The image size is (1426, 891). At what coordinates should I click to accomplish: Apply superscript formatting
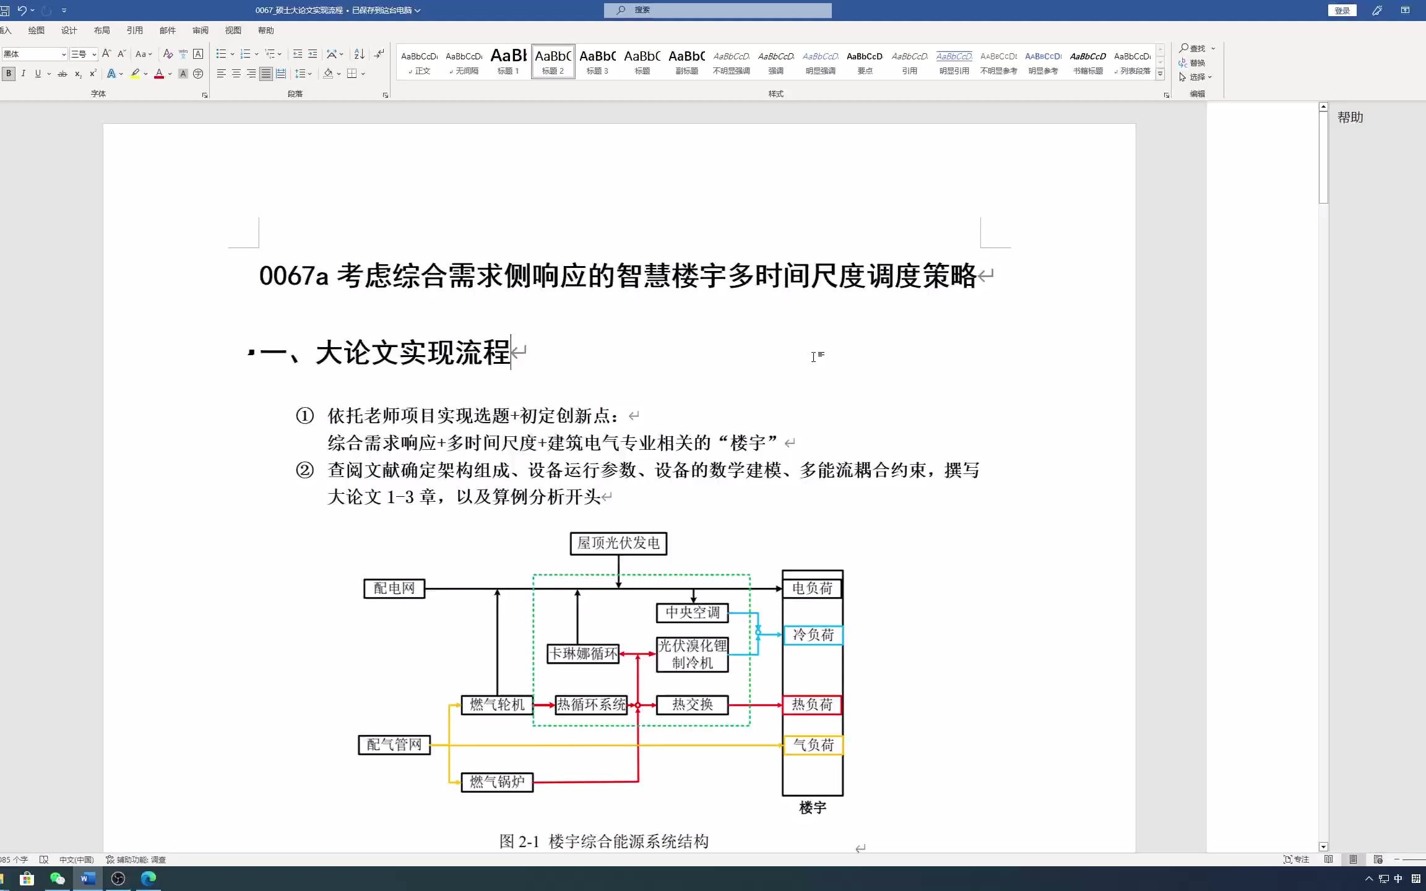pos(93,74)
